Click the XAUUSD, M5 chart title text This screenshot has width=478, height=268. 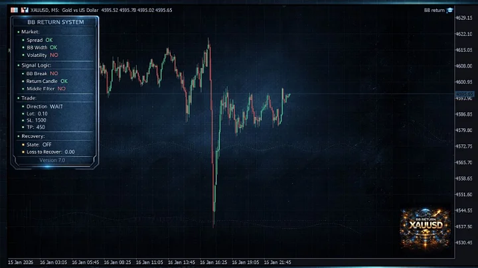(x=45, y=10)
